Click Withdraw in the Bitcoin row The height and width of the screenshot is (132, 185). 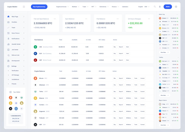coord(128,78)
